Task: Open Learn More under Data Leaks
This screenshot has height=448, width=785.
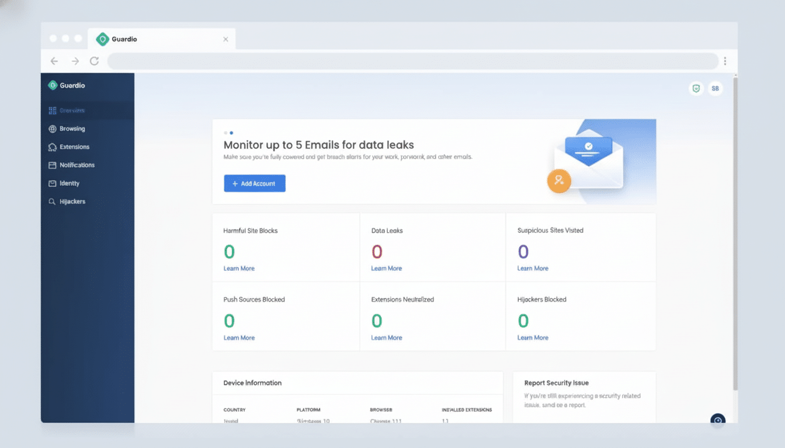Action: [x=386, y=268]
